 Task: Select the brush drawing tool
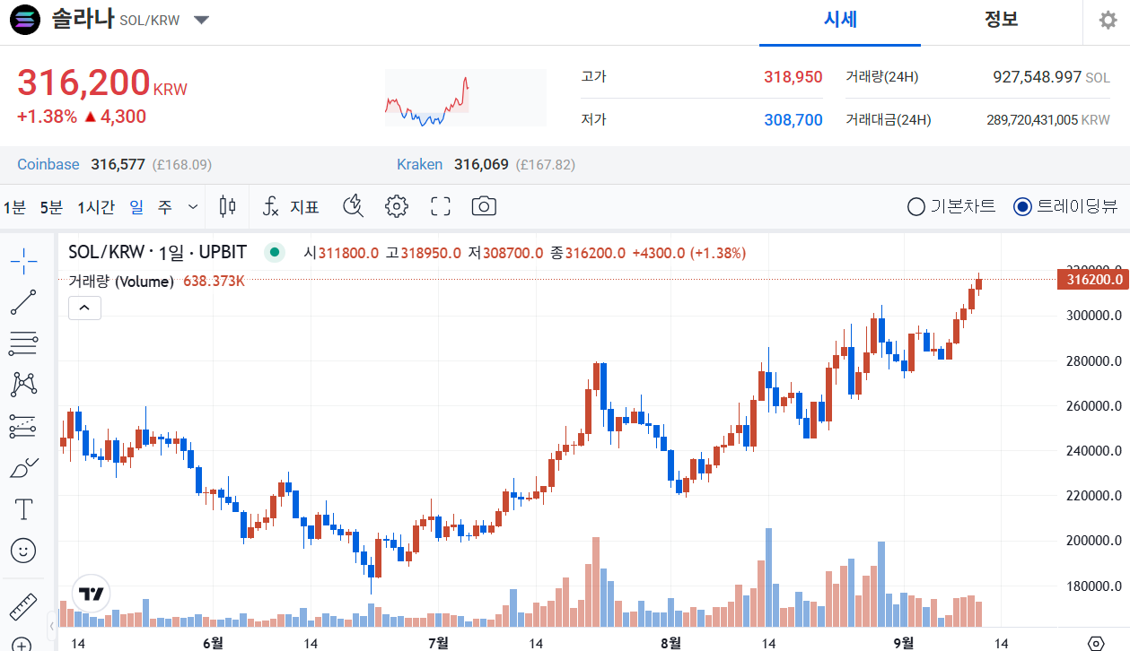(x=24, y=467)
